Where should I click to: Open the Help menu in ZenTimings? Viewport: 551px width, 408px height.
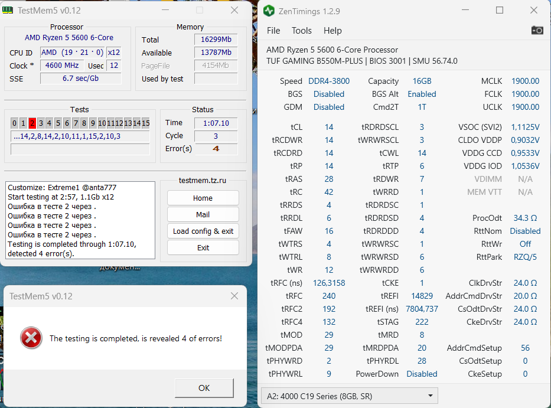point(332,31)
